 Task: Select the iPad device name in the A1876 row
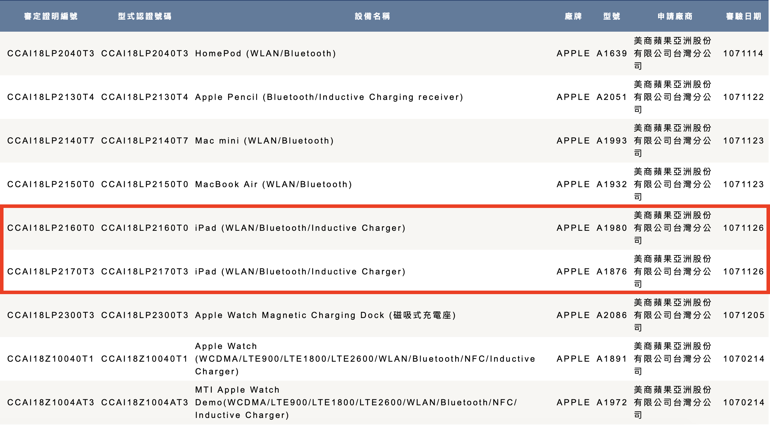[x=300, y=272]
